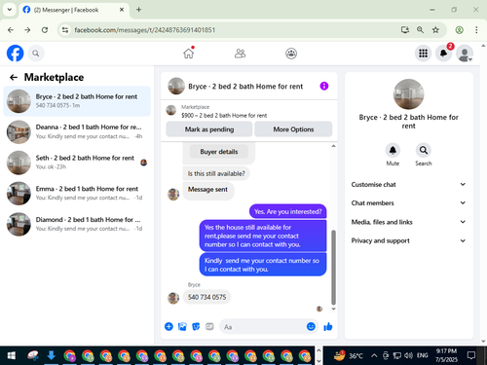Expand Media, files and links section
The image size is (487, 365).
(x=408, y=222)
